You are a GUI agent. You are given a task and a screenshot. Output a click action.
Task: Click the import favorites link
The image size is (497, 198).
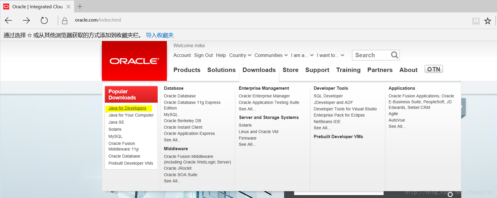coord(160,35)
